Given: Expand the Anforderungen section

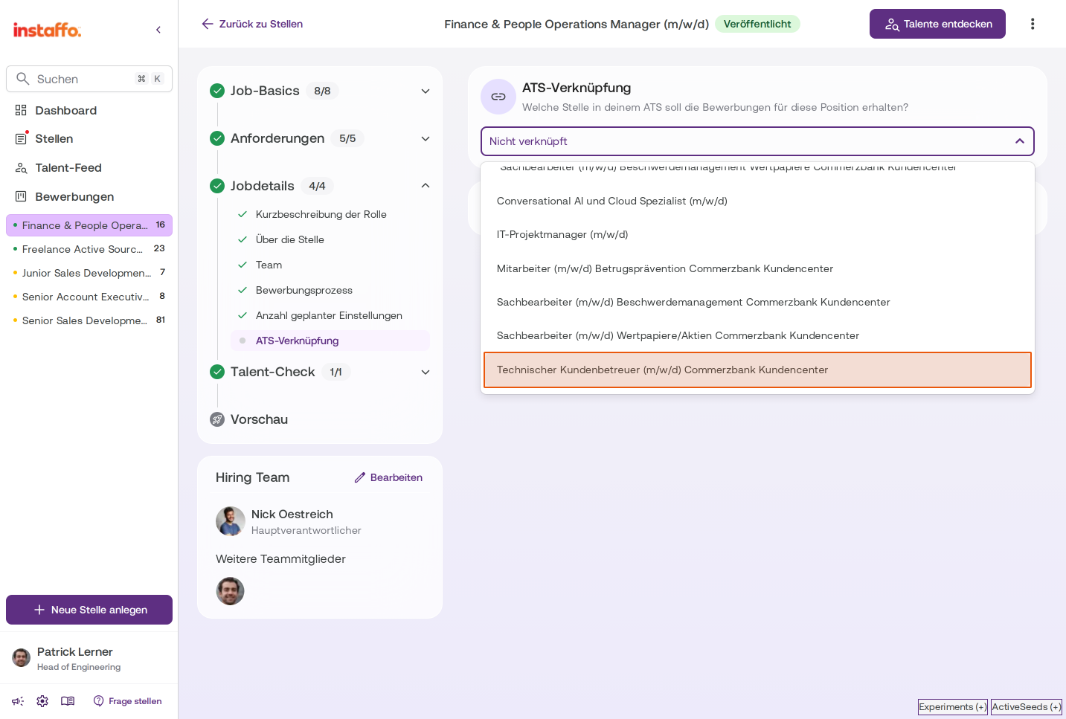Looking at the screenshot, I should point(426,138).
